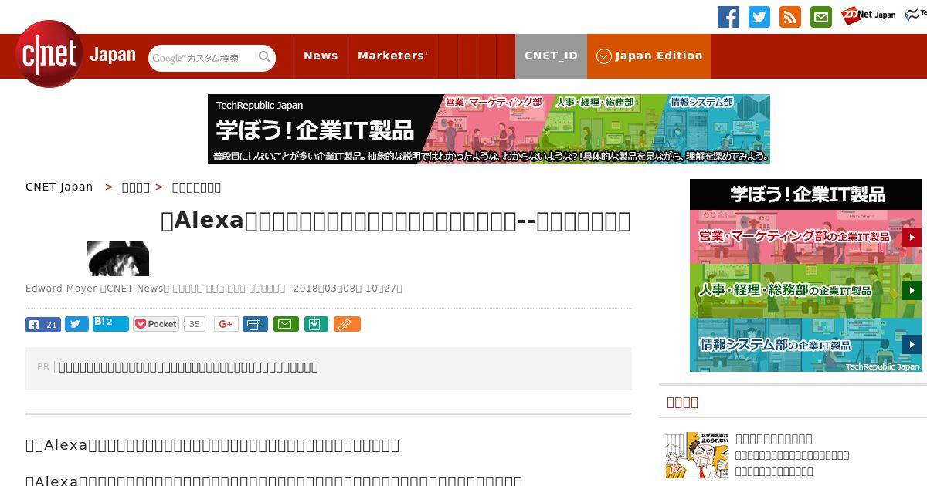This screenshot has height=486, width=927.
Task: Click the arrow on the green sidebar banner row
Action: click(x=912, y=291)
